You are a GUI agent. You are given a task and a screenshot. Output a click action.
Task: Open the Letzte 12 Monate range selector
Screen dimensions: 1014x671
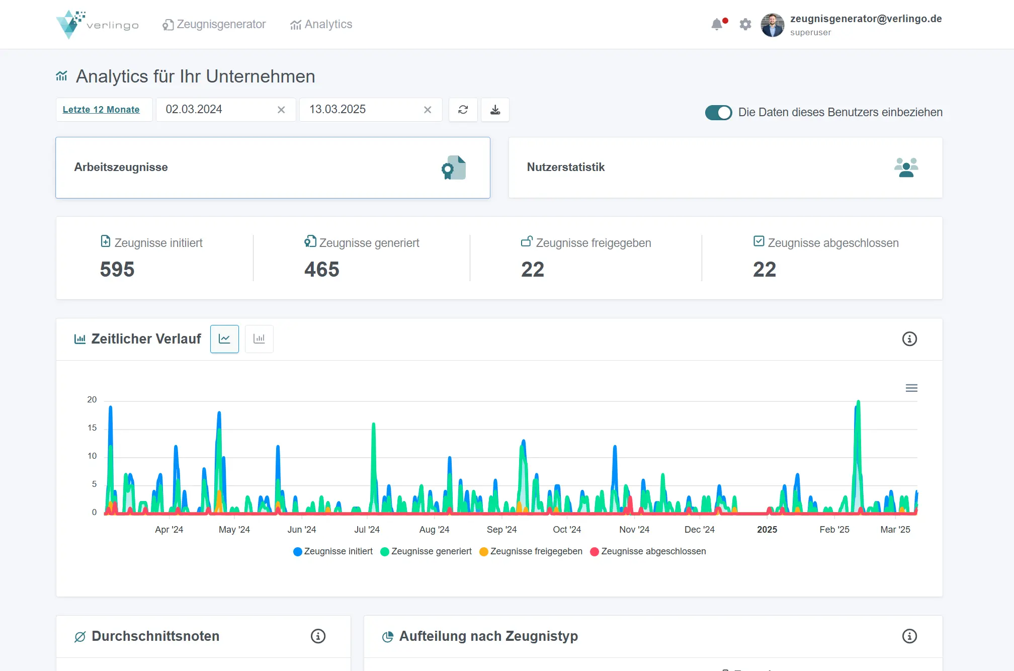[x=101, y=110]
